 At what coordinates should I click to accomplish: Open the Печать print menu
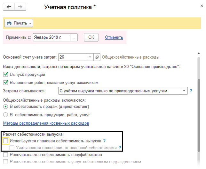pos(19,23)
